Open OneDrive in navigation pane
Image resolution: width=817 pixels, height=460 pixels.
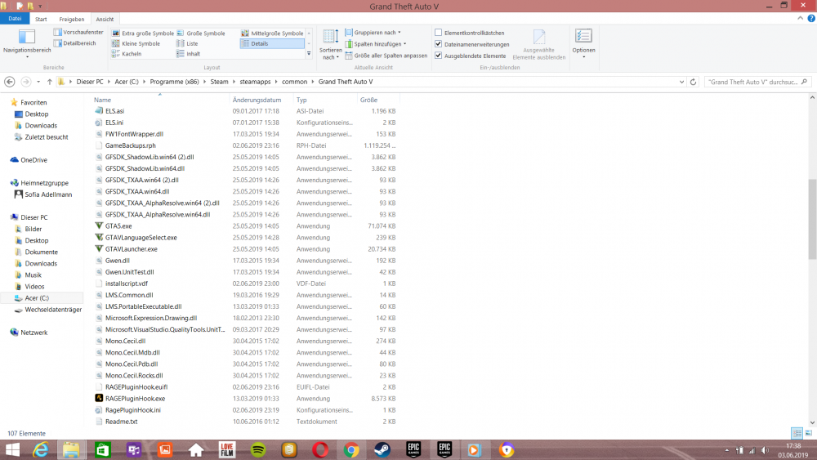(33, 160)
